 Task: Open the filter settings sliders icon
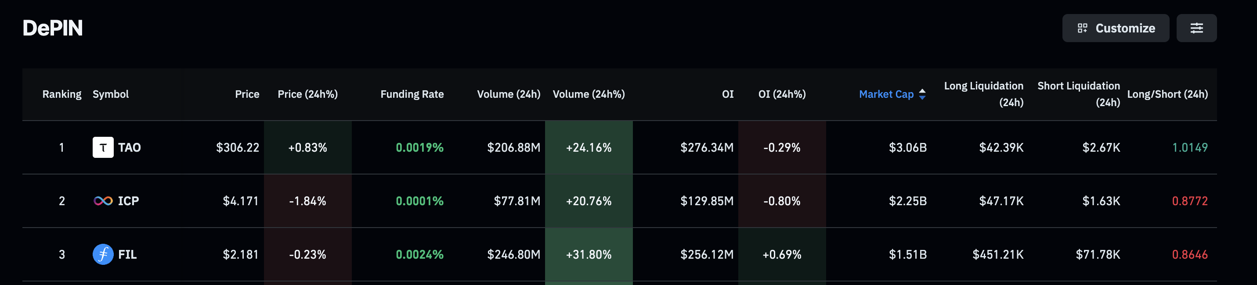point(1196,28)
